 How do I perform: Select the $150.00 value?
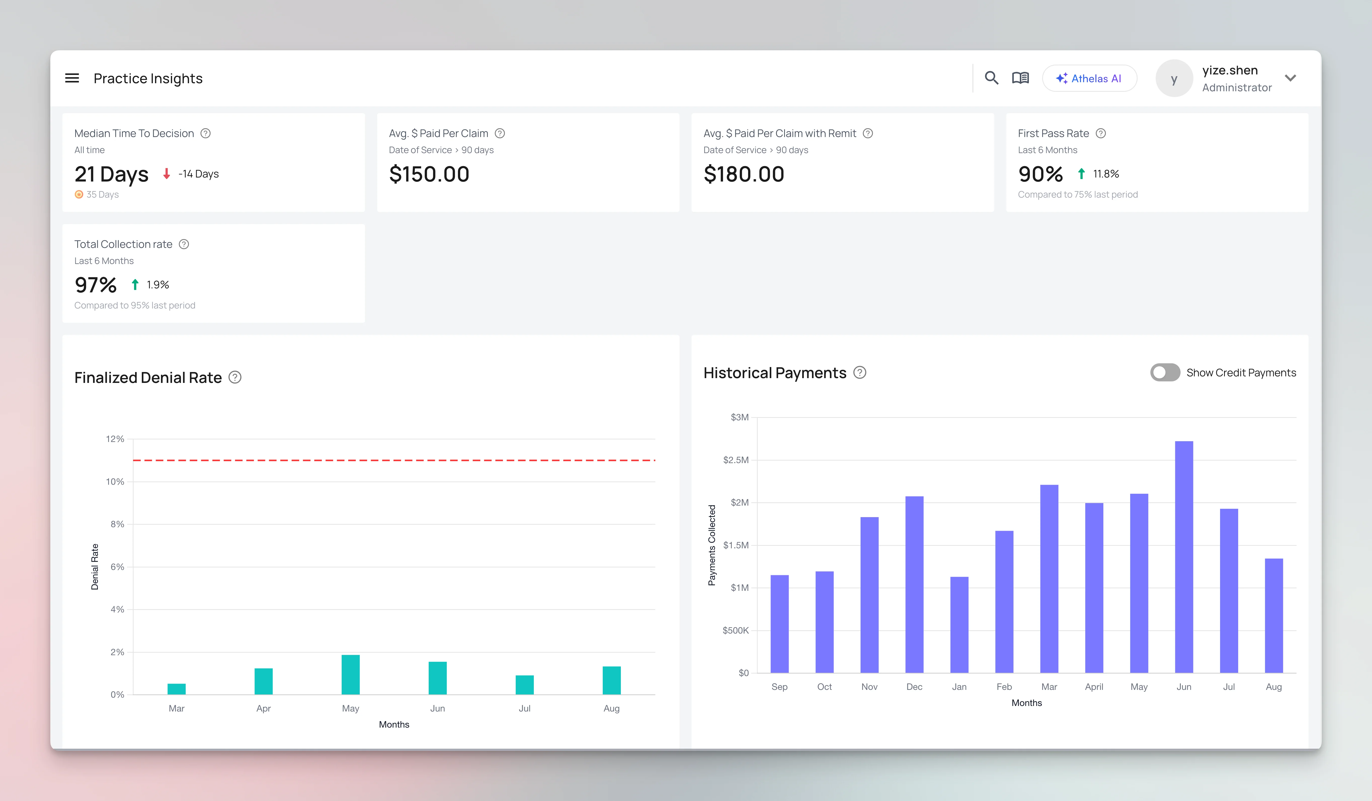(429, 174)
